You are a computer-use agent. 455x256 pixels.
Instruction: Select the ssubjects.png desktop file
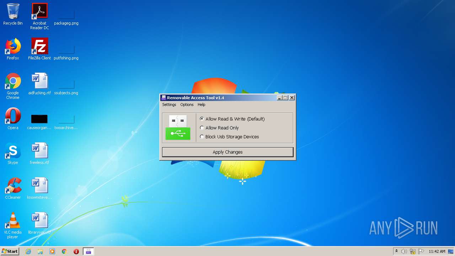click(66, 84)
